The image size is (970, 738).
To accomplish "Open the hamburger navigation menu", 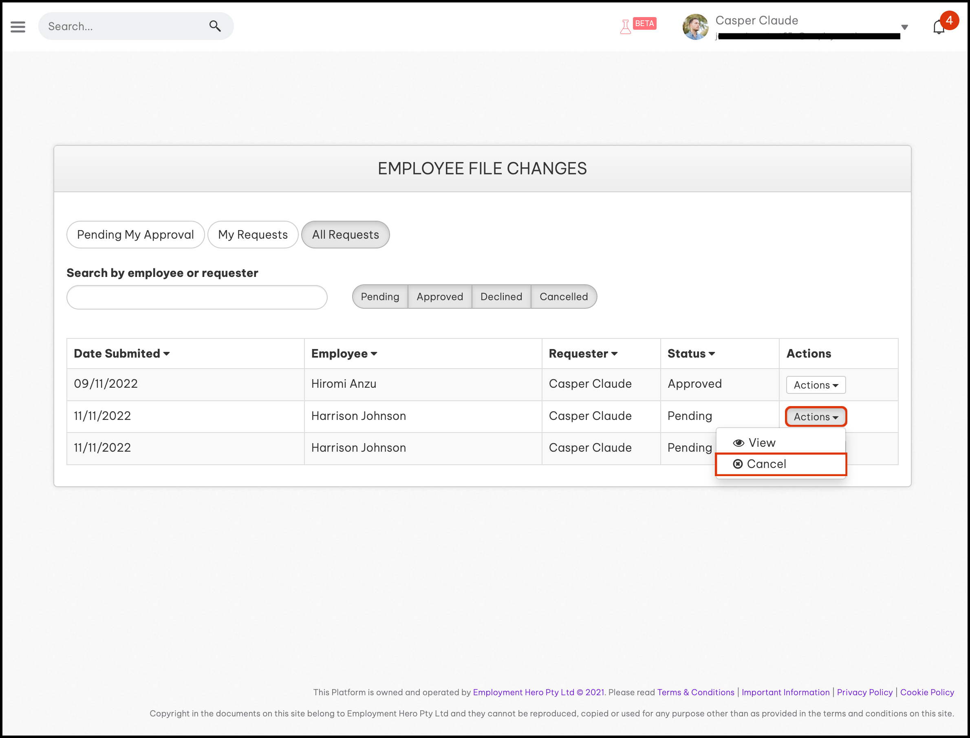I will click(x=18, y=27).
